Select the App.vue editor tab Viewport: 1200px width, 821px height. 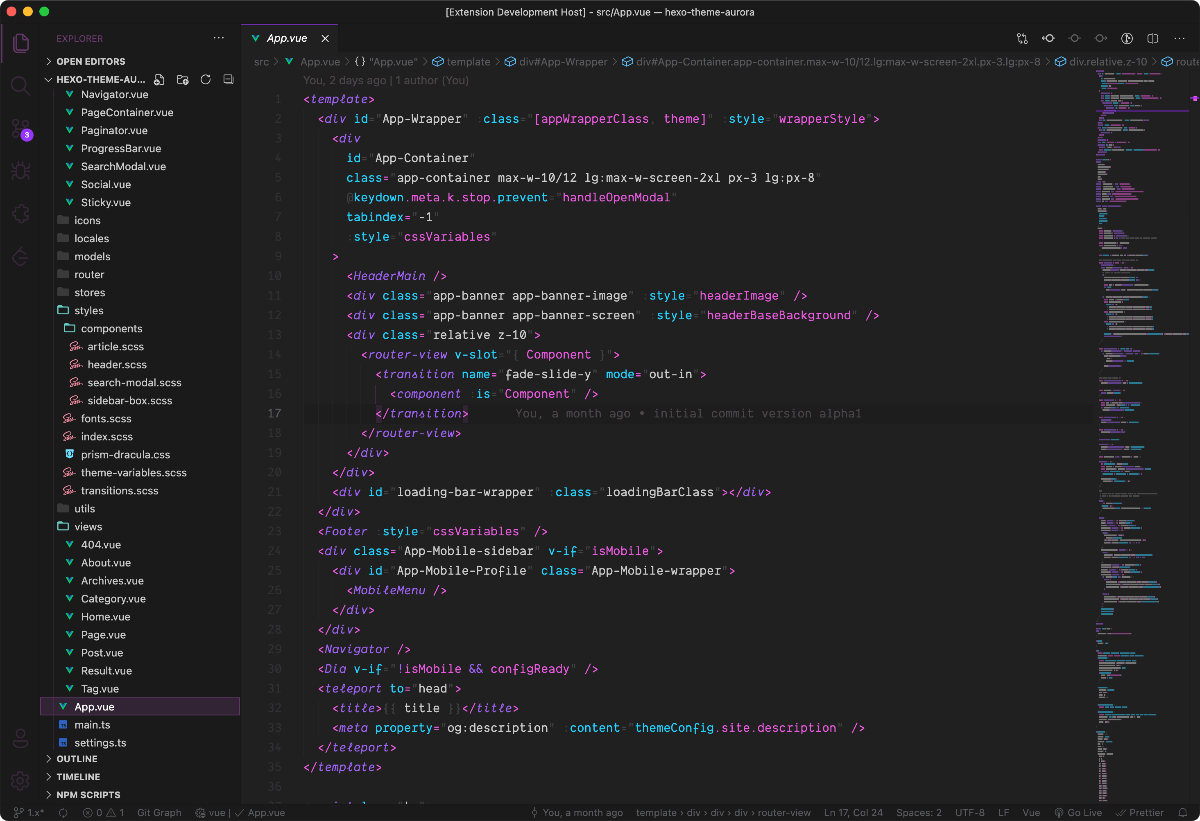tap(287, 38)
